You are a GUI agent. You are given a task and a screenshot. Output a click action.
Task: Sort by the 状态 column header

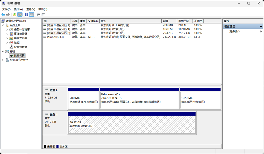130,21
